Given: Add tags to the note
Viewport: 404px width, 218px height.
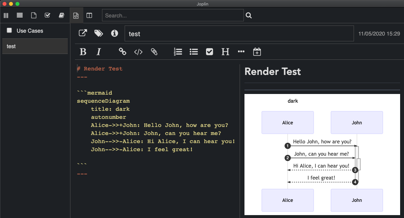Looking at the screenshot, I should coord(98,33).
